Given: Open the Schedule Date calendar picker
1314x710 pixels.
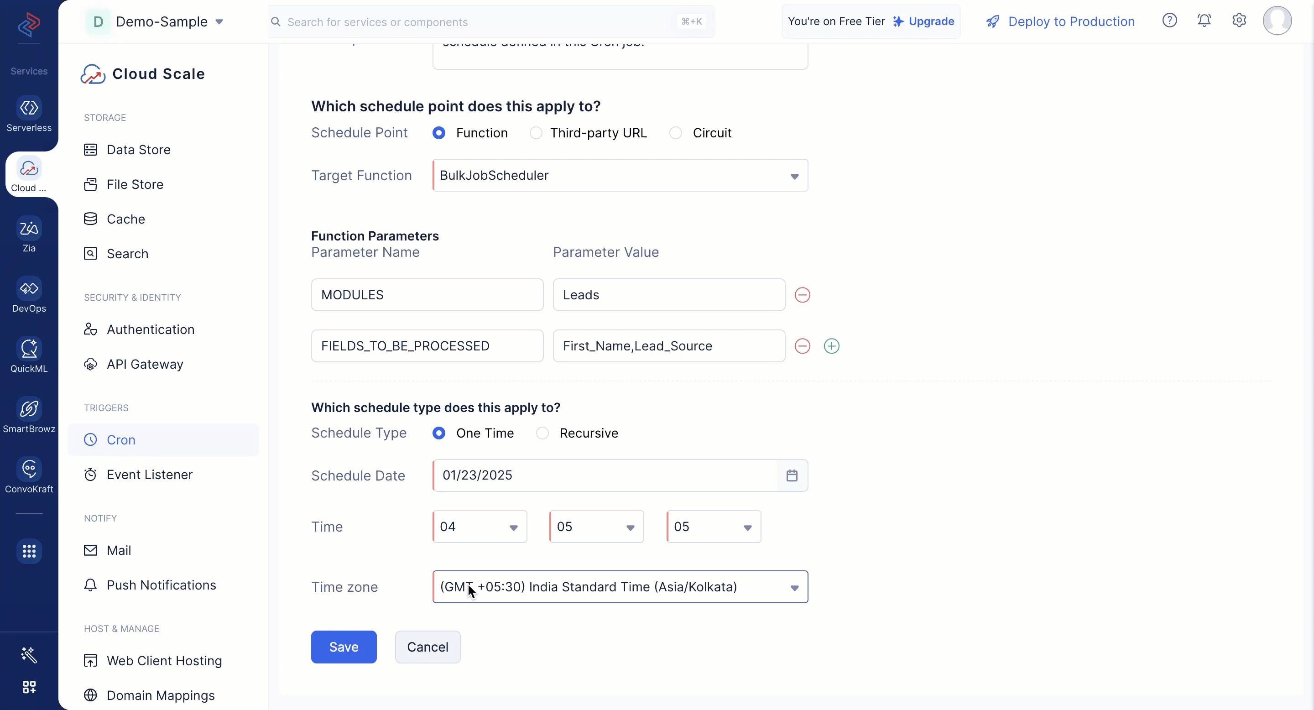Looking at the screenshot, I should (x=792, y=476).
